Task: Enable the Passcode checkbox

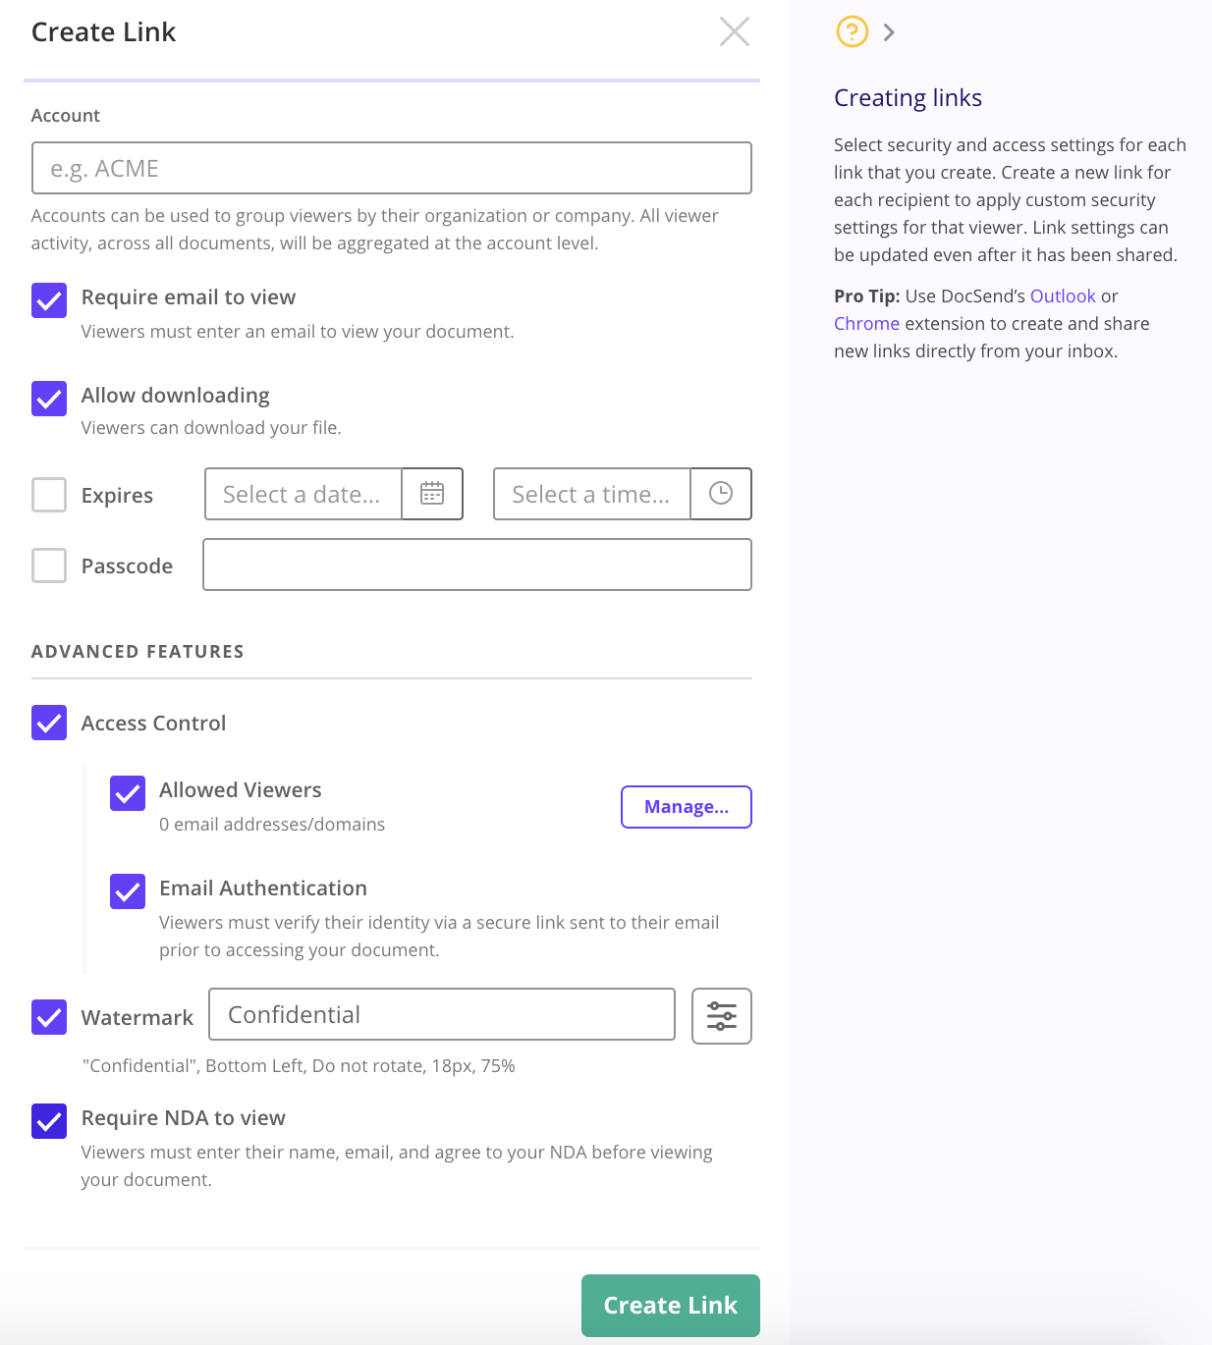Action: (49, 565)
